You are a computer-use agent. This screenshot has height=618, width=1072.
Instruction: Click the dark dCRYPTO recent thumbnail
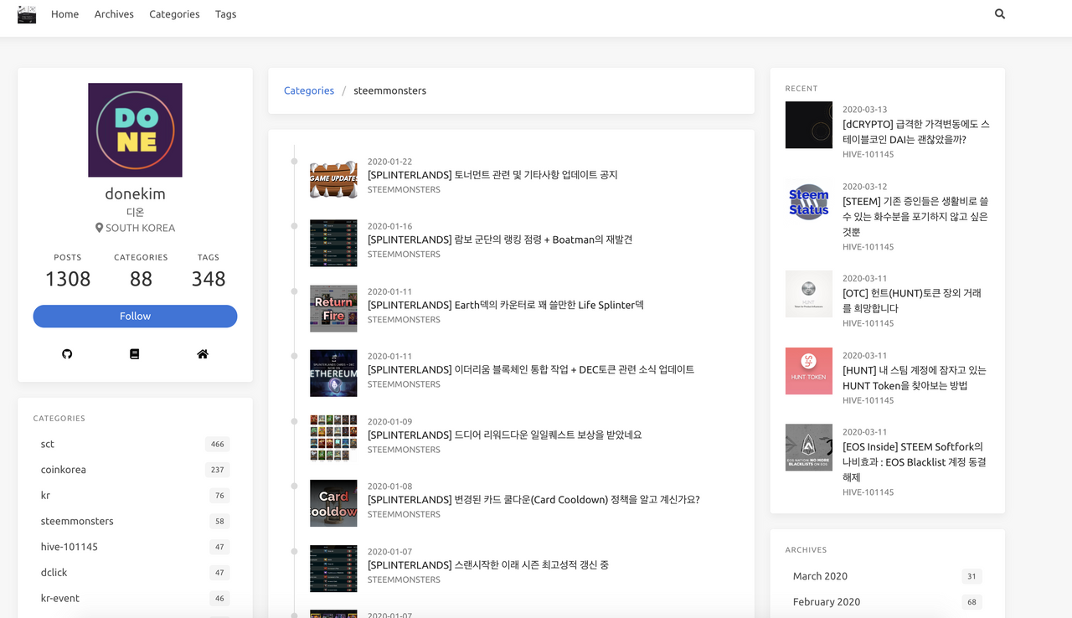(x=809, y=125)
